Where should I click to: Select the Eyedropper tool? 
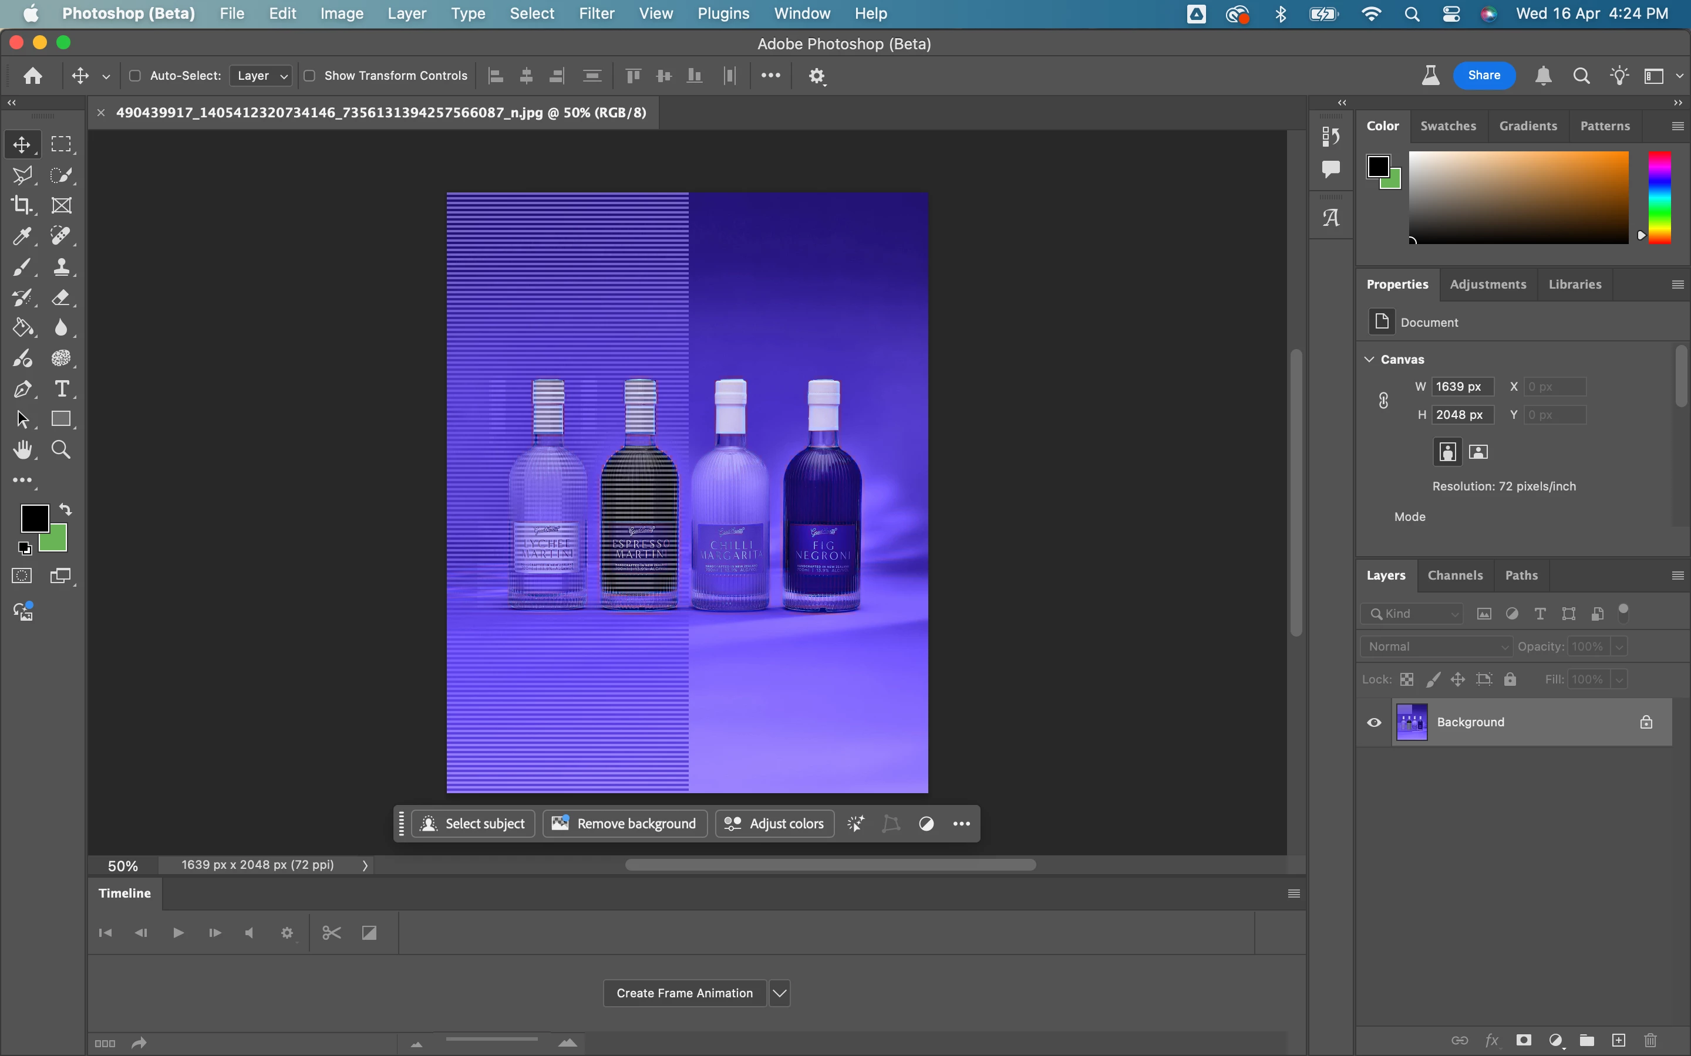pos(22,236)
